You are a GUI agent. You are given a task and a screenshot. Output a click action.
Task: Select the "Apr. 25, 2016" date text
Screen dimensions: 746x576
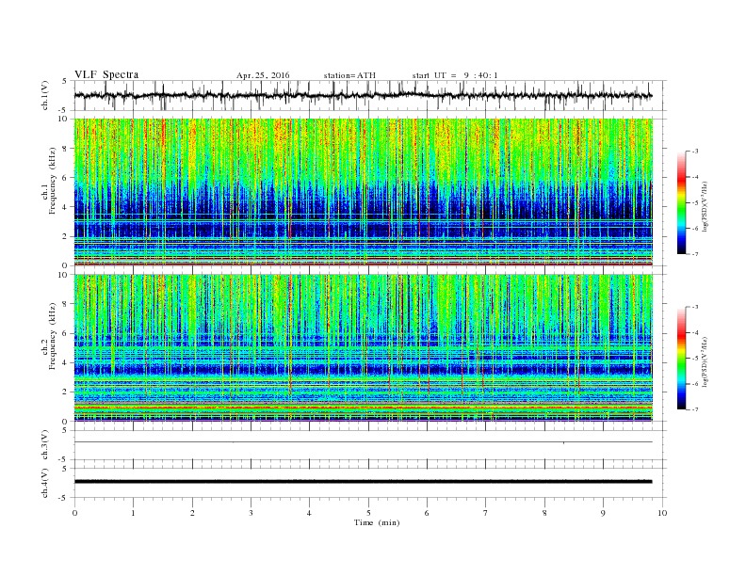click(x=263, y=75)
